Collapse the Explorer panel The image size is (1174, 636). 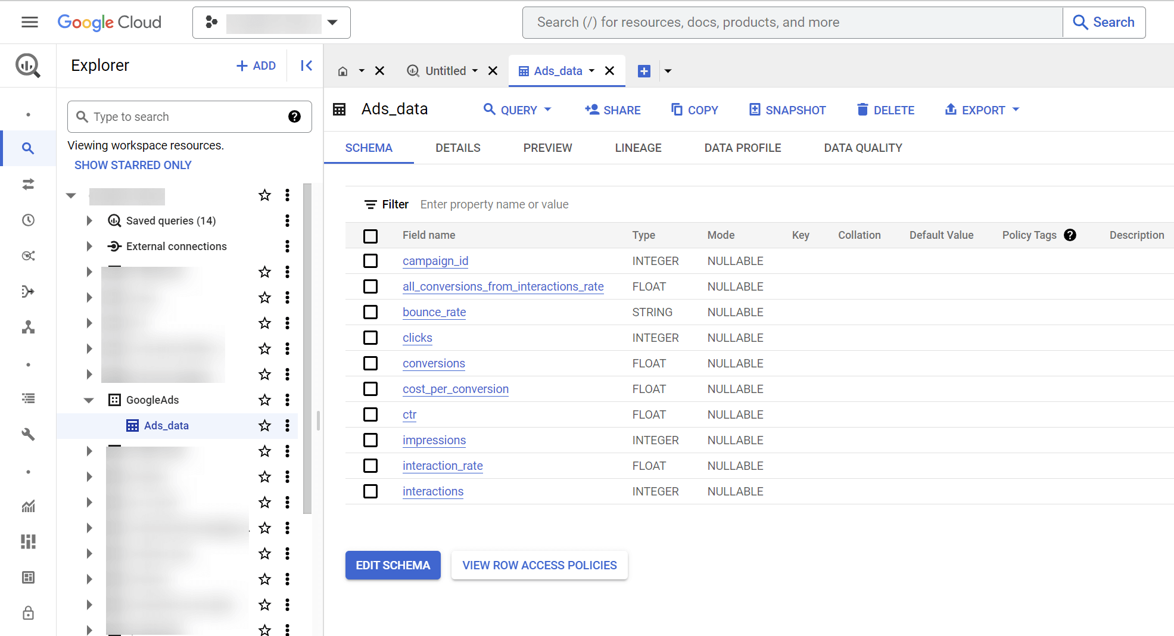(x=306, y=66)
